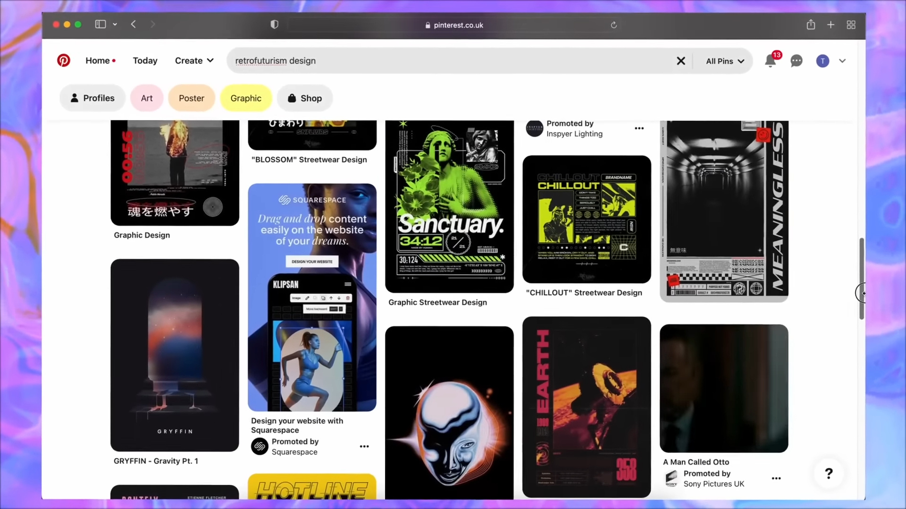Open the burning figure Graphic Design pin

tap(175, 172)
